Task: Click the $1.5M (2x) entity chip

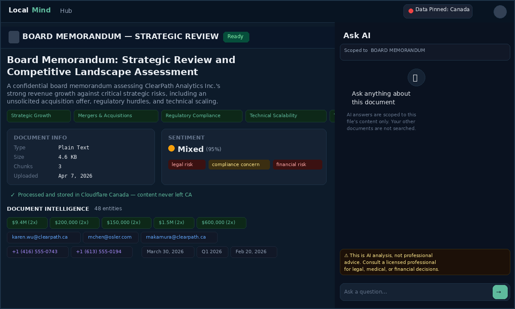Action: coord(174,223)
